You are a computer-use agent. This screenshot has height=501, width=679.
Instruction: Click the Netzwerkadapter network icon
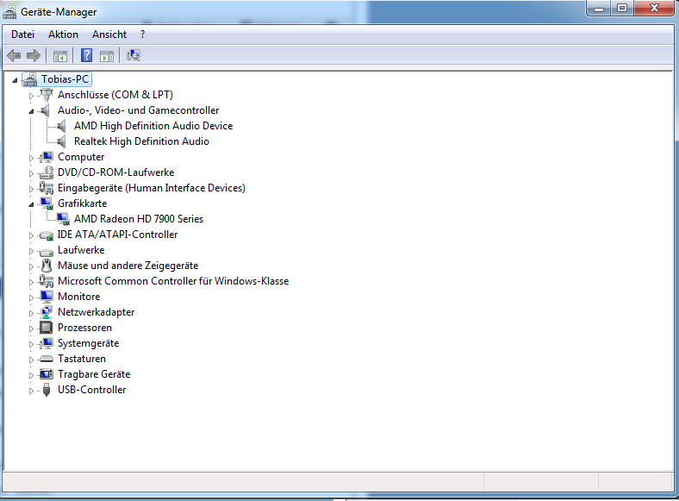coord(47,312)
